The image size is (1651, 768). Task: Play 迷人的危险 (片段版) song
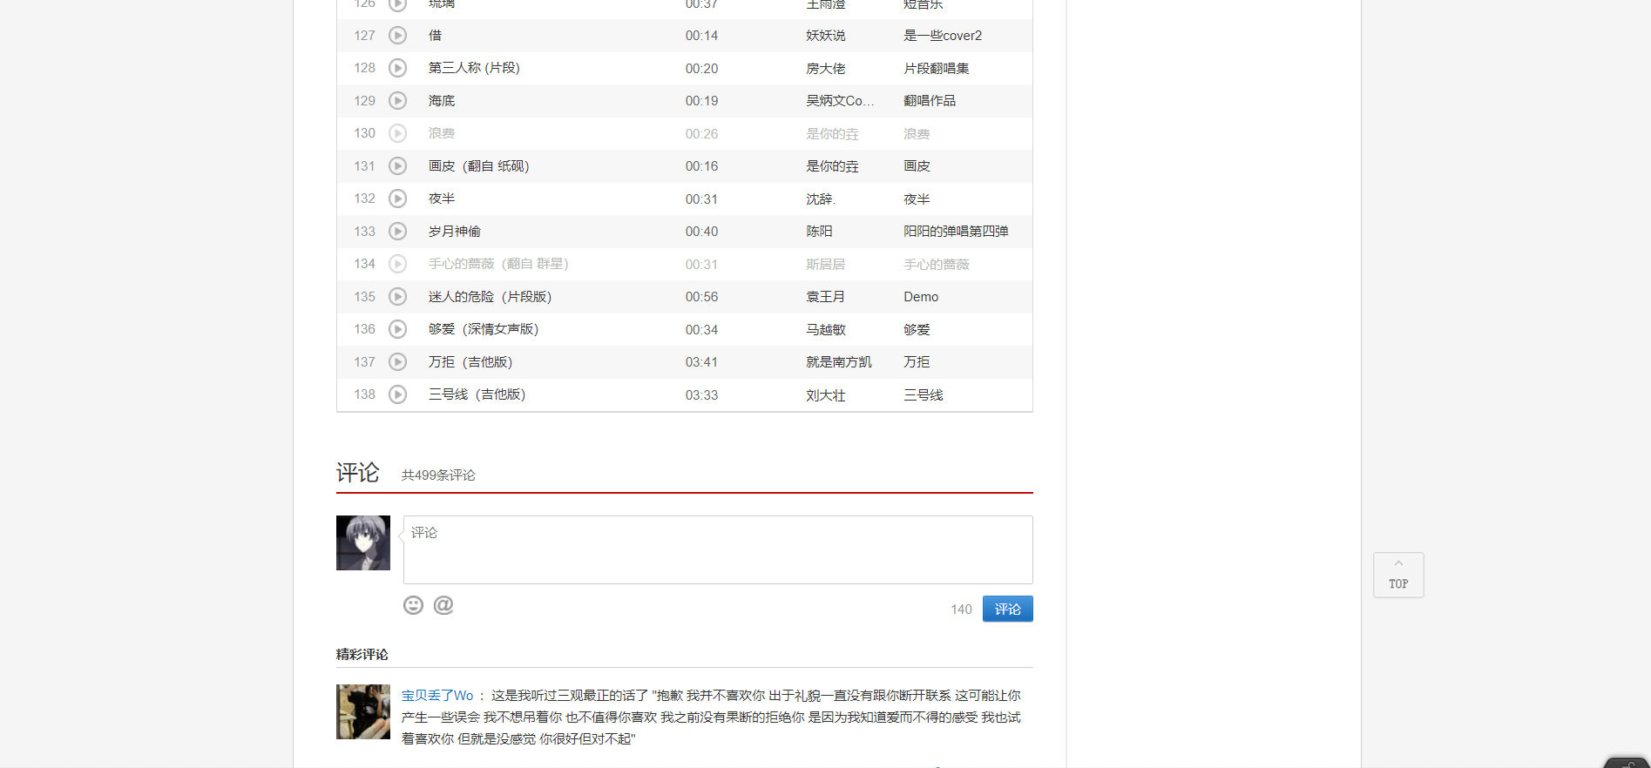[397, 297]
